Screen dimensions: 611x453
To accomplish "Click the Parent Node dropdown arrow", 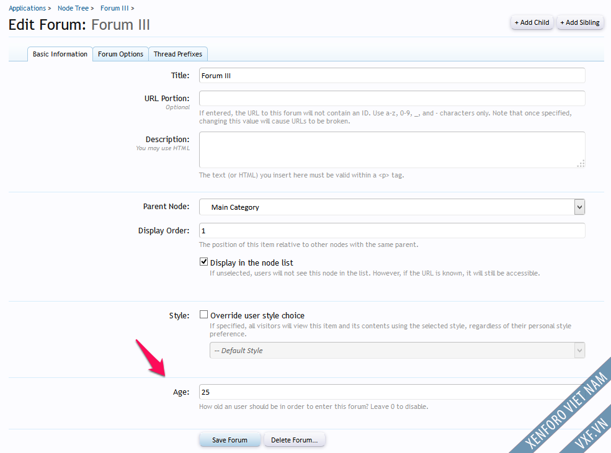I will click(579, 207).
